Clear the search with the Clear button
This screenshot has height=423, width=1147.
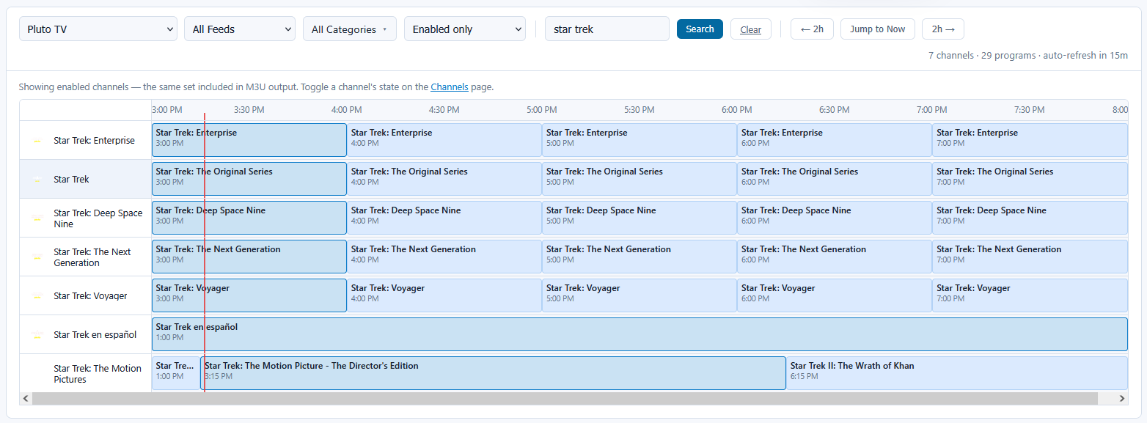[x=751, y=29]
